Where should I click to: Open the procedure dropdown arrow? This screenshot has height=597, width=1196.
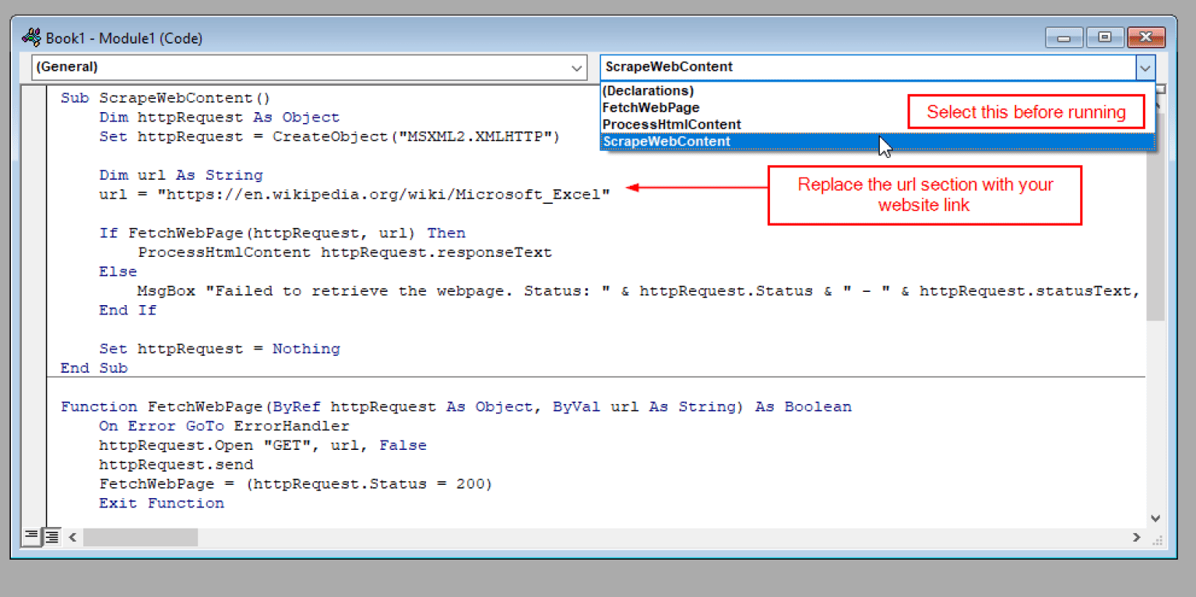(1145, 68)
